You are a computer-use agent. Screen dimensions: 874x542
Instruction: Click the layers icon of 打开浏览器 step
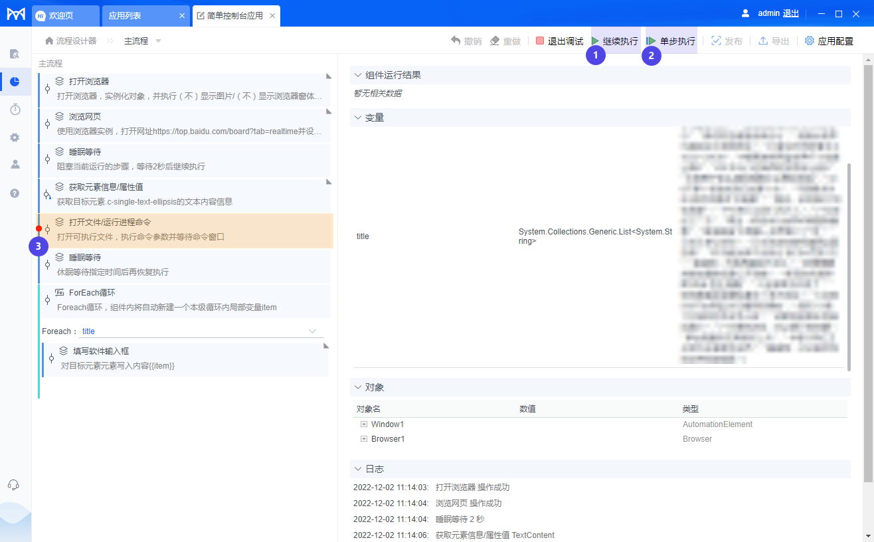tap(60, 81)
